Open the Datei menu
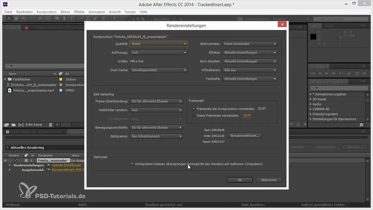 pos(8,12)
